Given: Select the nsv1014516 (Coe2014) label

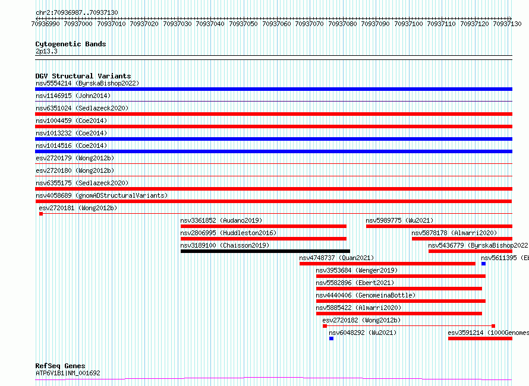Looking at the screenshot, I should click(x=71, y=145).
